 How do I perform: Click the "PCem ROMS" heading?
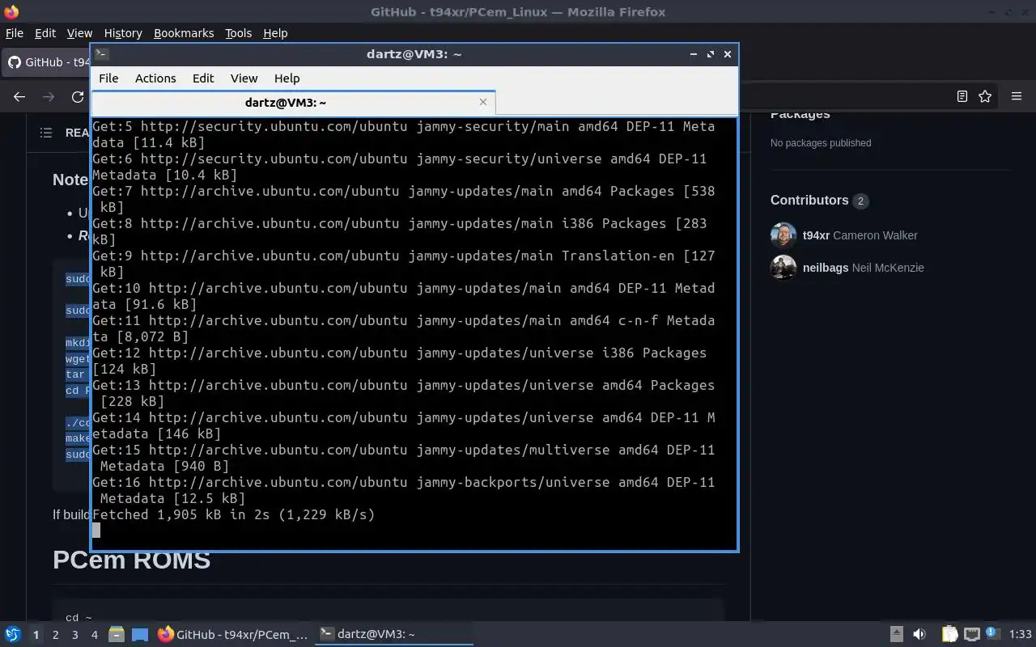(x=131, y=560)
